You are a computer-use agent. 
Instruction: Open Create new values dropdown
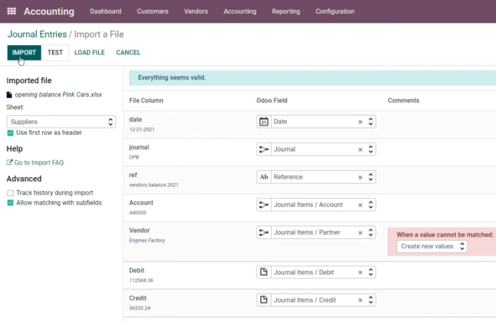coord(432,246)
